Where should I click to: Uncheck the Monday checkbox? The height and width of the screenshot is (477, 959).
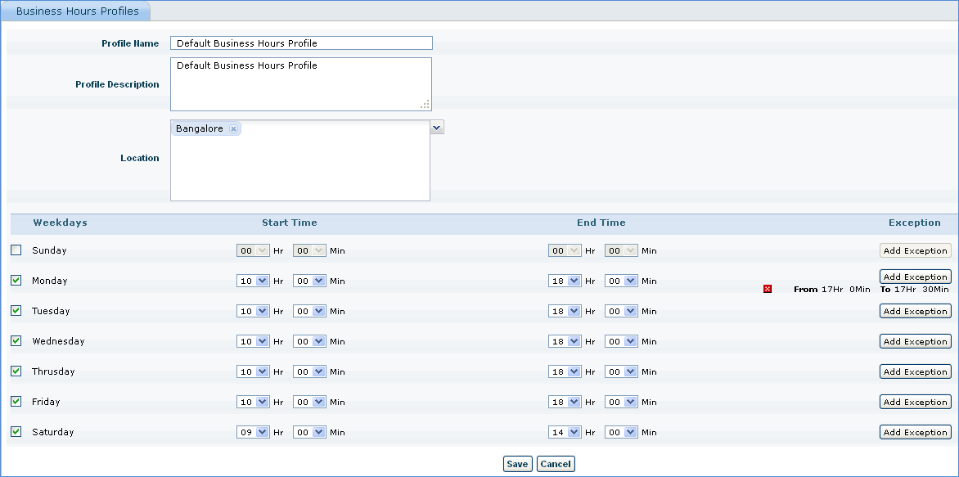(16, 281)
